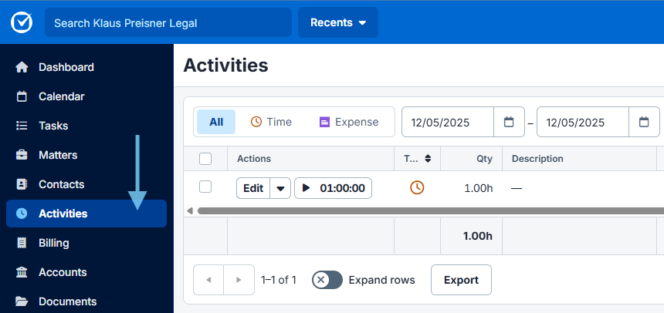The image size is (664, 313).
Task: Click the Export button
Action: (461, 280)
